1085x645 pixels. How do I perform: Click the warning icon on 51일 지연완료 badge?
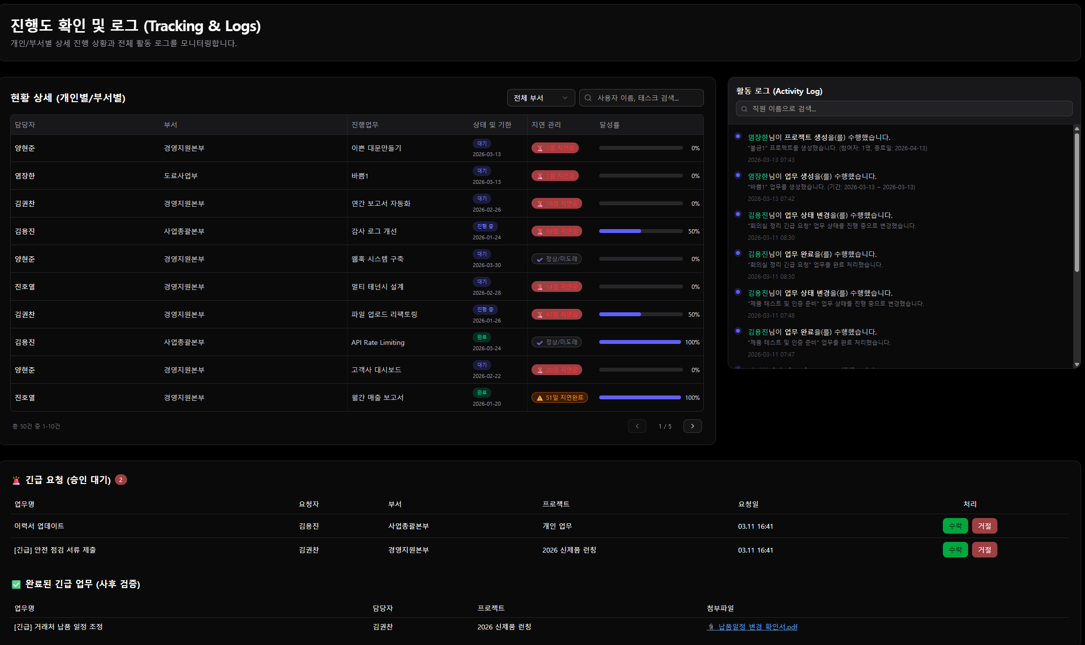coord(539,398)
